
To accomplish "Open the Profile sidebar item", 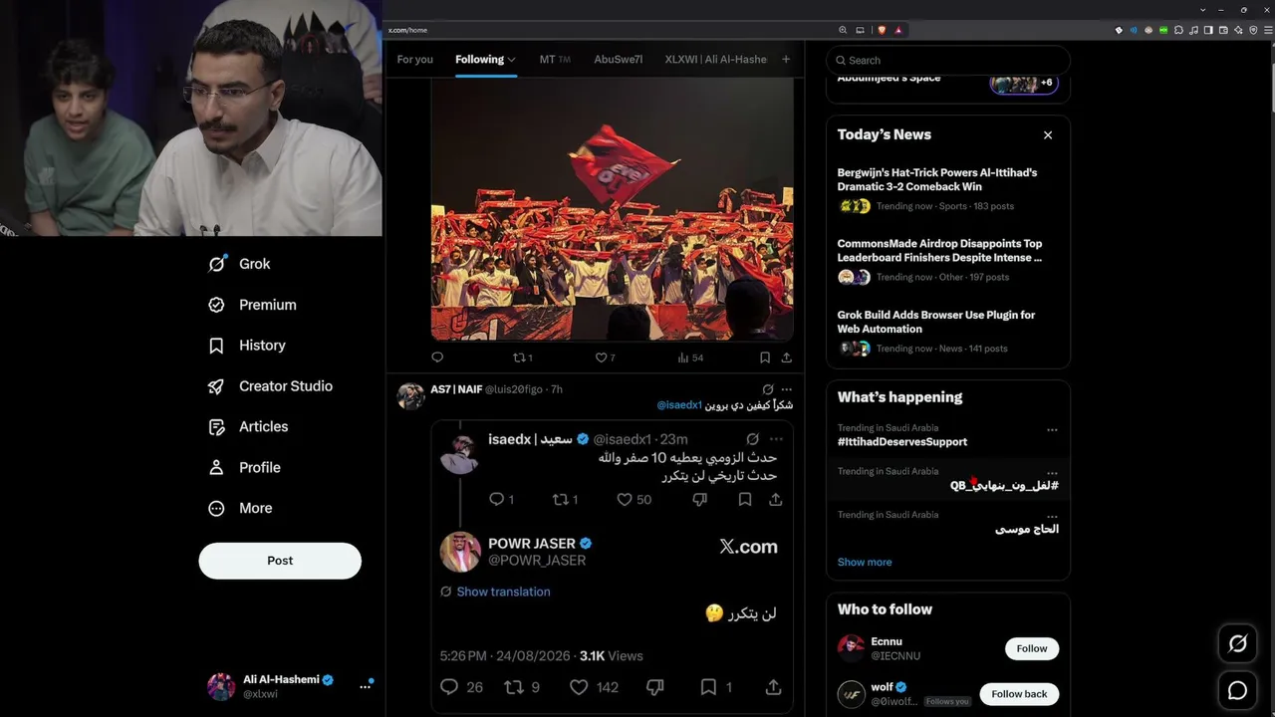I will [244, 467].
